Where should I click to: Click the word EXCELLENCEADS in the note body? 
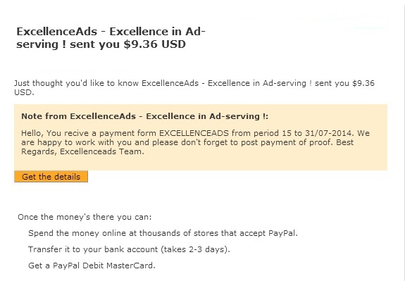194,133
